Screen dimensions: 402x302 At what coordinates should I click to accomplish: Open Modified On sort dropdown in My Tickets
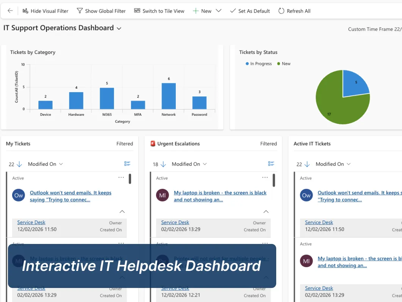[x=45, y=164]
